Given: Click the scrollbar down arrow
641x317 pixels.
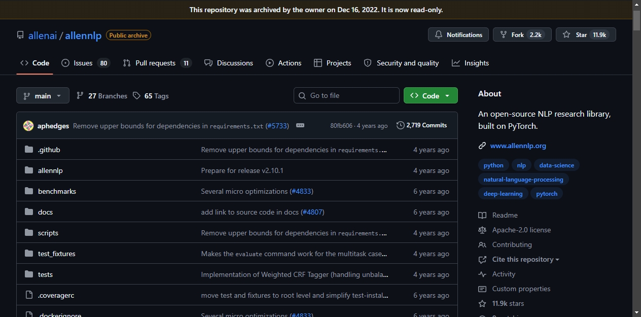Looking at the screenshot, I should [x=636, y=312].
